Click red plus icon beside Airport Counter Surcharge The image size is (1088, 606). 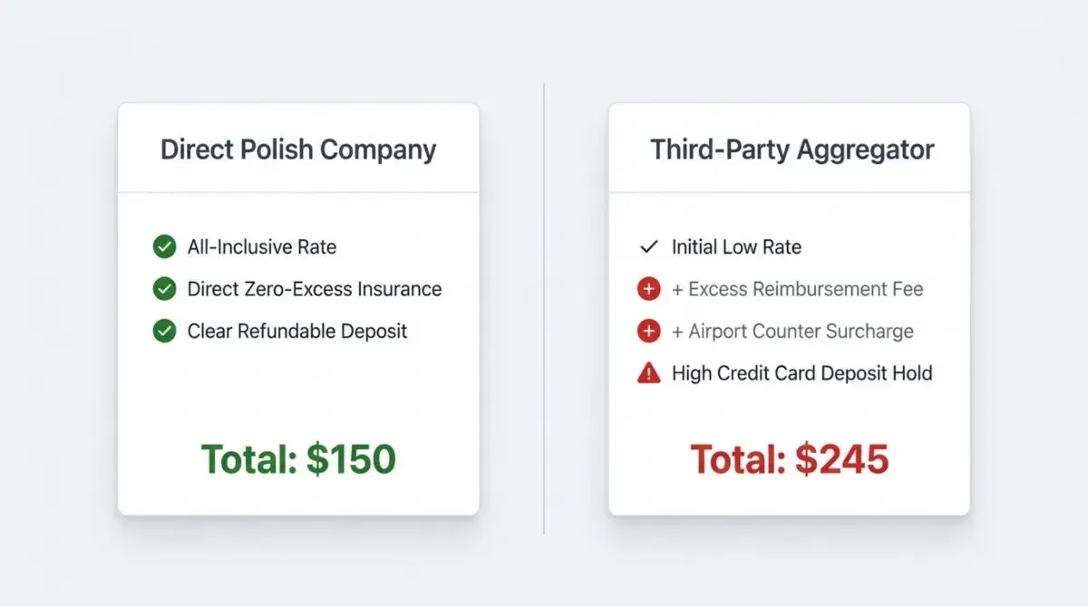click(648, 331)
